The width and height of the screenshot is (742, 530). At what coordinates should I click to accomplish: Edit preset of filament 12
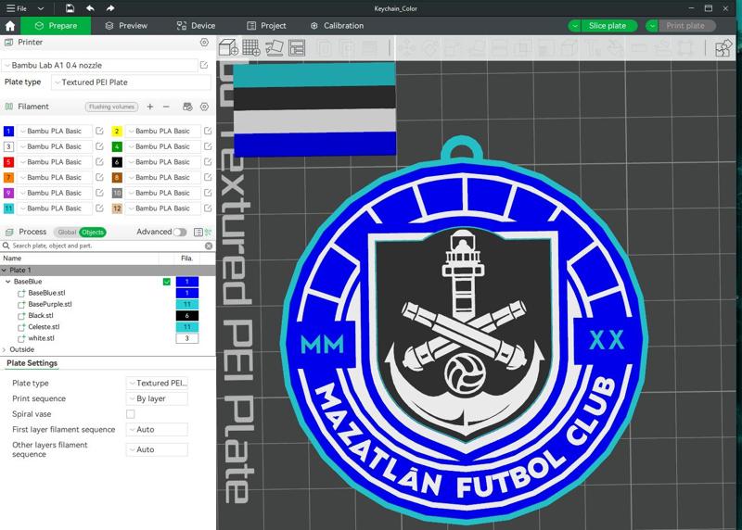coord(208,208)
